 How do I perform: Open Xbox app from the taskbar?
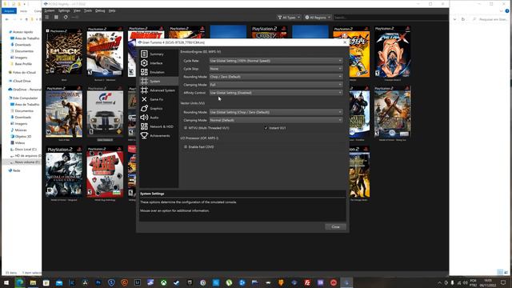163,282
